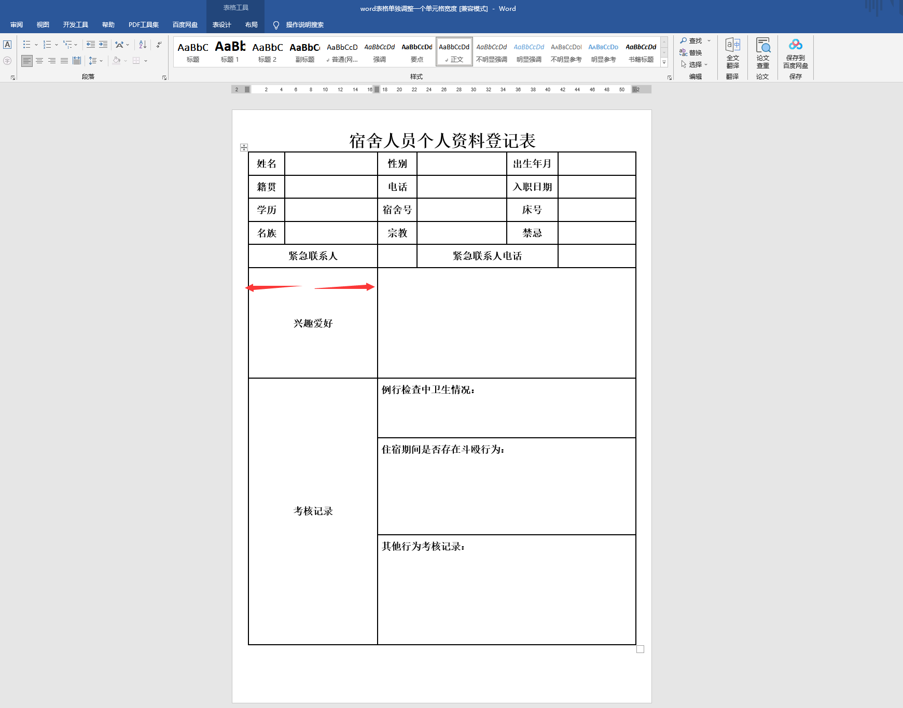903x708 pixels.
Task: Sort the text A to Z
Action: coord(143,45)
